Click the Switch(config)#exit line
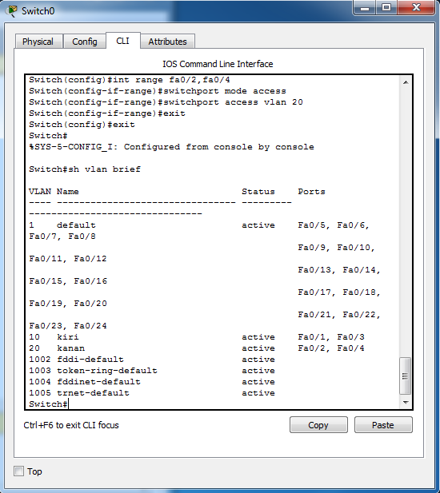 pos(82,125)
